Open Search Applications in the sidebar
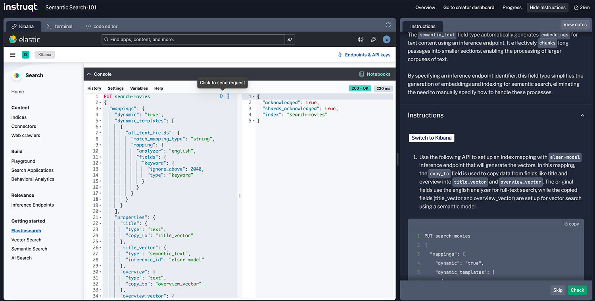Viewport: 595px width, 301px height. coord(33,171)
